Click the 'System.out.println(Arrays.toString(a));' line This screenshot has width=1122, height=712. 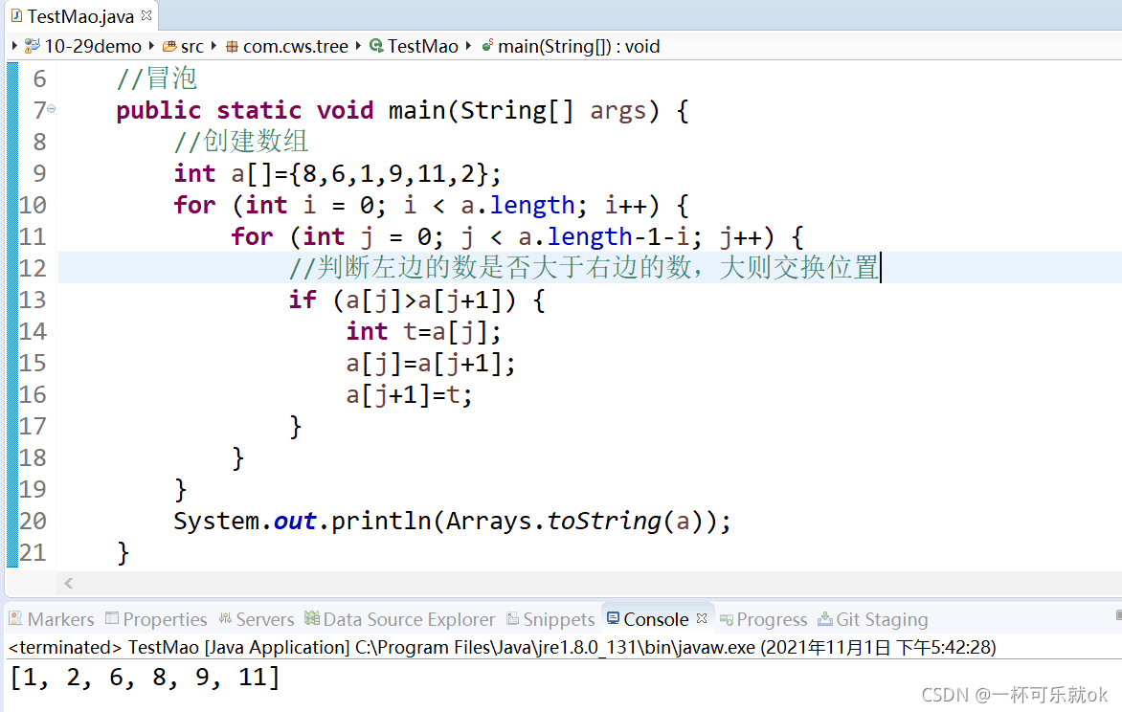(452, 521)
